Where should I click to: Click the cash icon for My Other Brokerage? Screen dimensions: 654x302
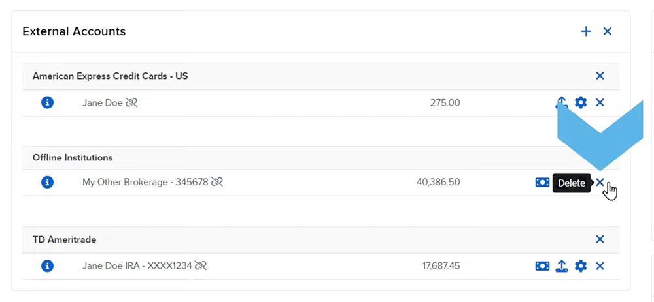pos(542,183)
